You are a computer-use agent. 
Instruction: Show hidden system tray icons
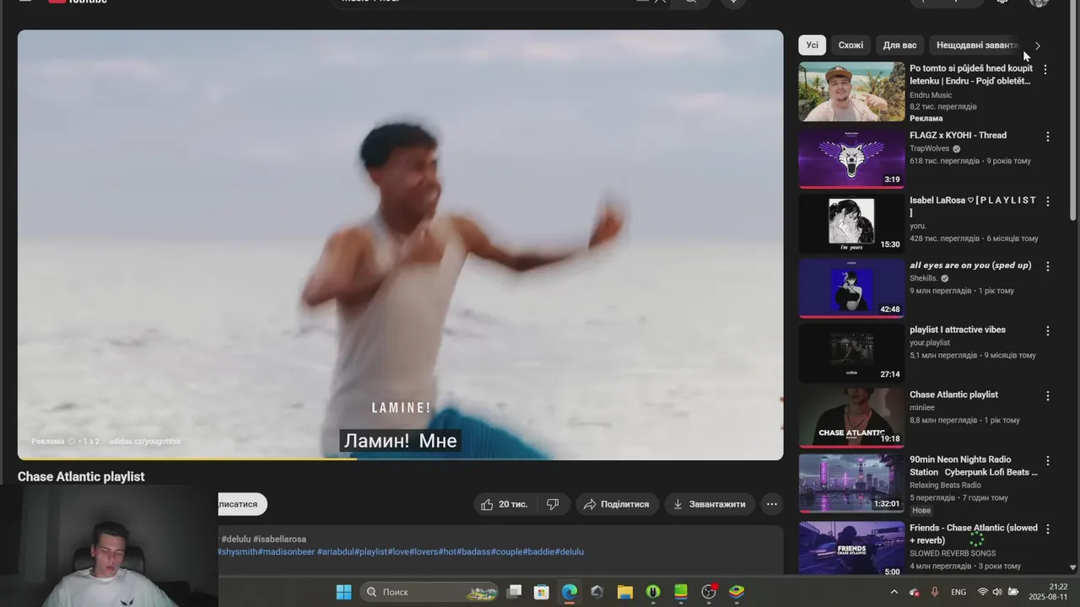click(x=894, y=592)
